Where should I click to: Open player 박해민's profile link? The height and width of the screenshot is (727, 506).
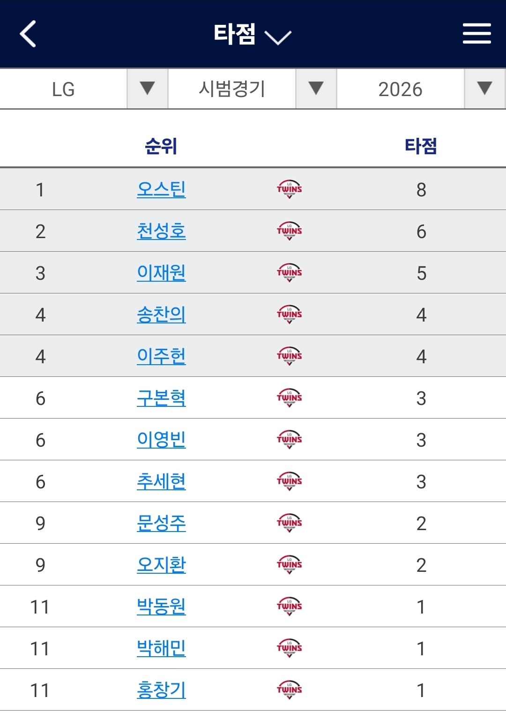(x=161, y=648)
